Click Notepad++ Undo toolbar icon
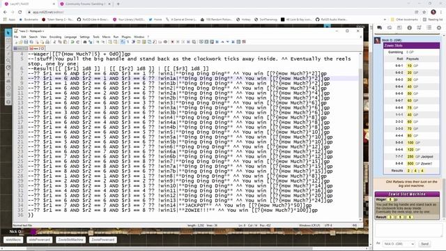Viewport: 446px width, 251px height. click(72, 42)
